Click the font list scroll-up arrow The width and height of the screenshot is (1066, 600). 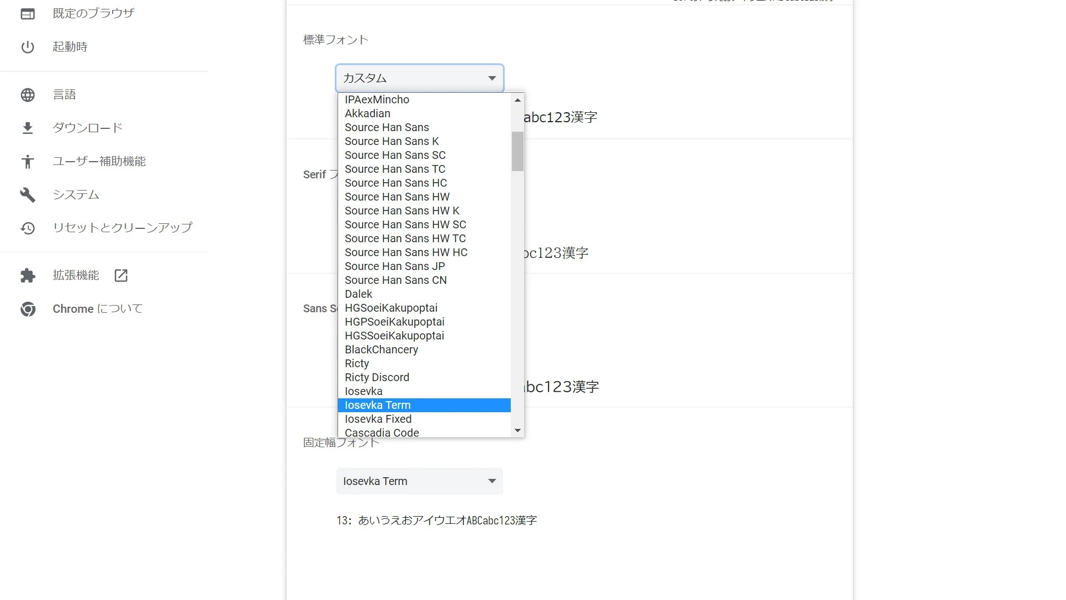click(x=517, y=100)
